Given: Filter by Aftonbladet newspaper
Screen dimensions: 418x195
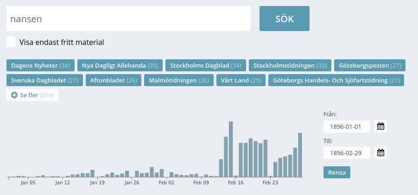Looking at the screenshot, I should click(x=113, y=80).
